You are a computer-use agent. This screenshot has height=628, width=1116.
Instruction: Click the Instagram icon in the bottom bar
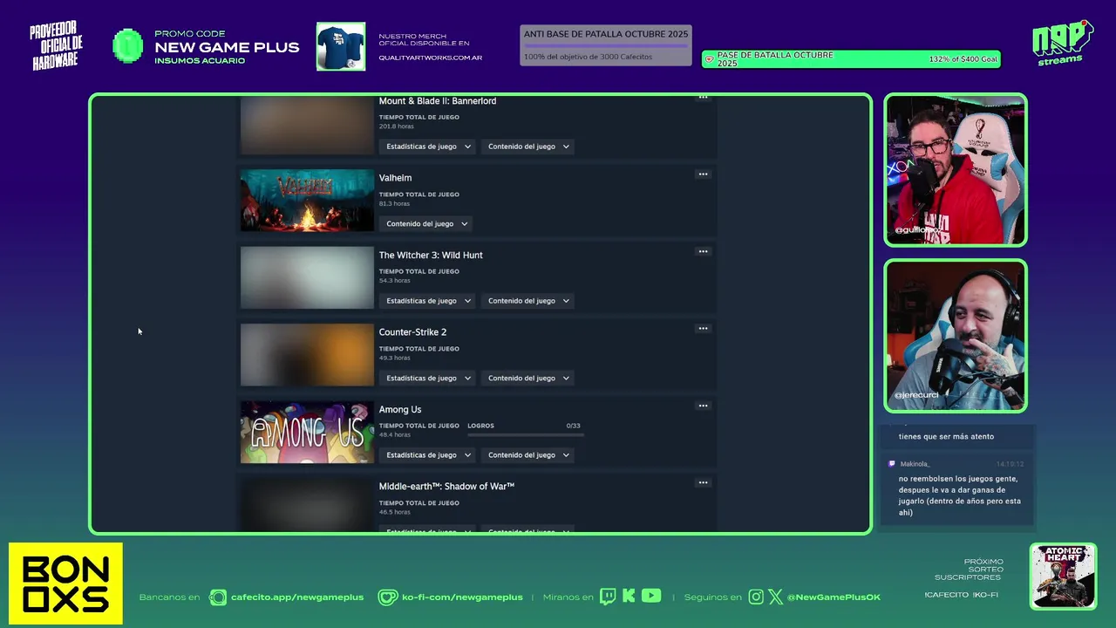coord(756,597)
